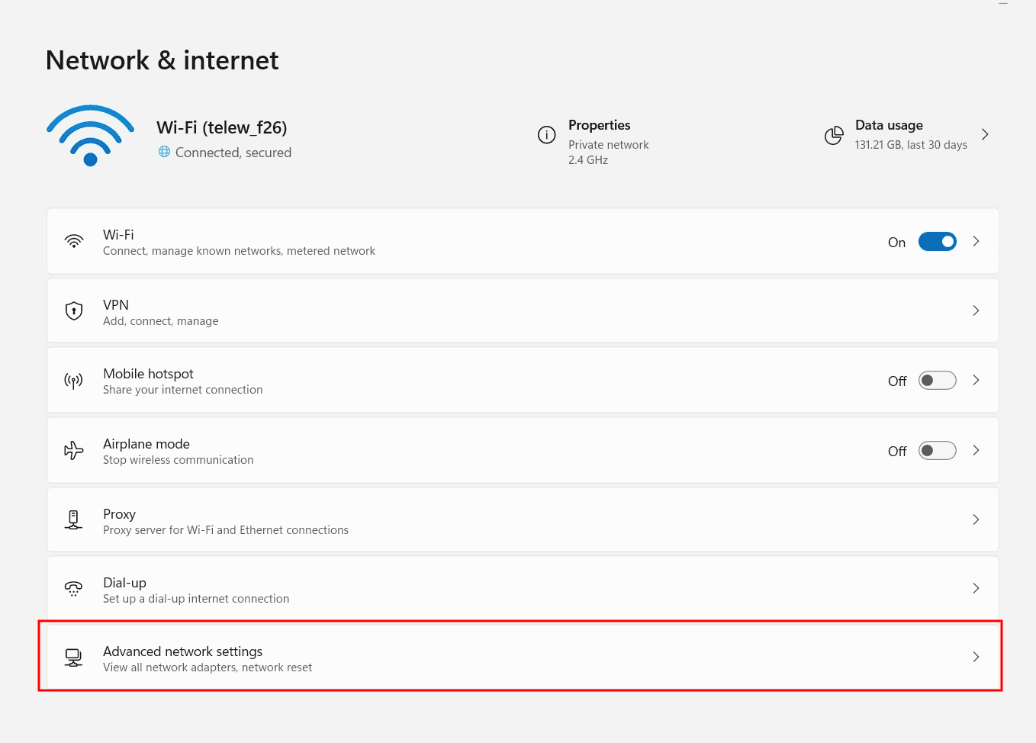This screenshot has width=1036, height=743.
Task: Click the Dial-up phone icon
Action: click(73, 588)
